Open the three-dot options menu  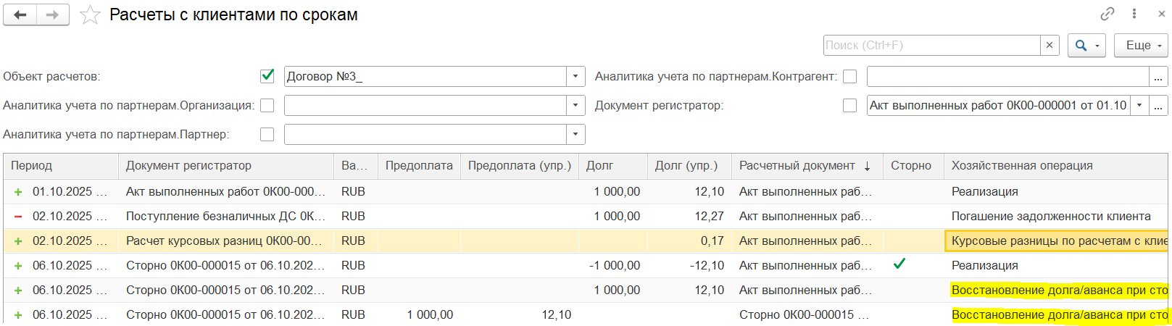[1134, 14]
